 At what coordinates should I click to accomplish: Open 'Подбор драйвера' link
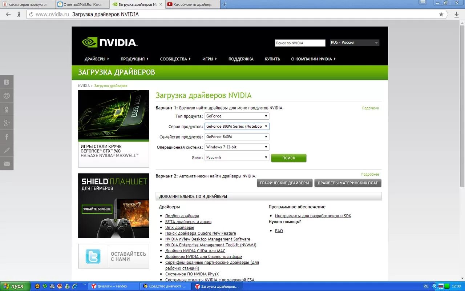(182, 216)
